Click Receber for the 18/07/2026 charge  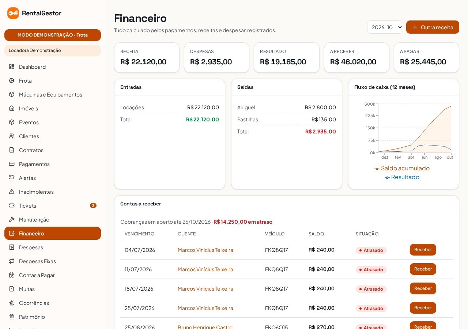pos(423,288)
